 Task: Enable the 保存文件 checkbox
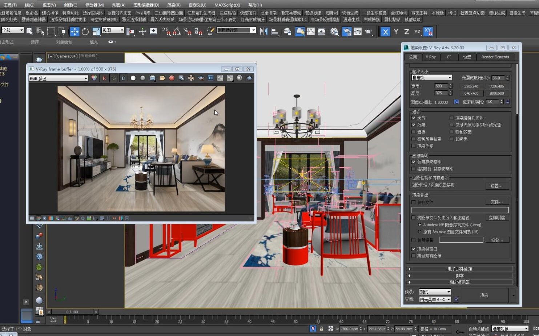[x=413, y=202]
